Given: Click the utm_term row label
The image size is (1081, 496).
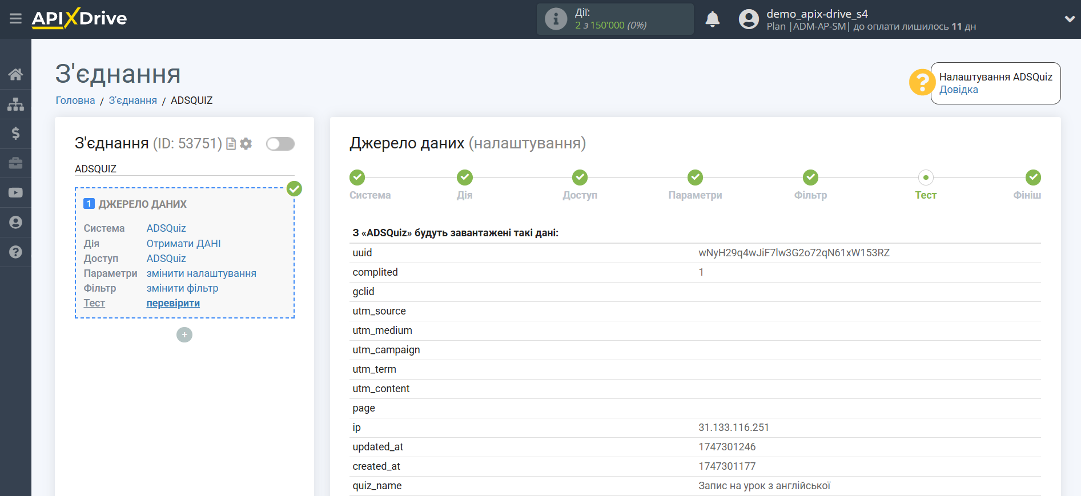Looking at the screenshot, I should pos(374,369).
